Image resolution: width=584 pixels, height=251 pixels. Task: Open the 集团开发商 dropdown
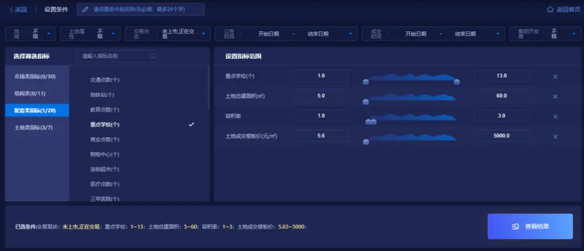click(545, 33)
